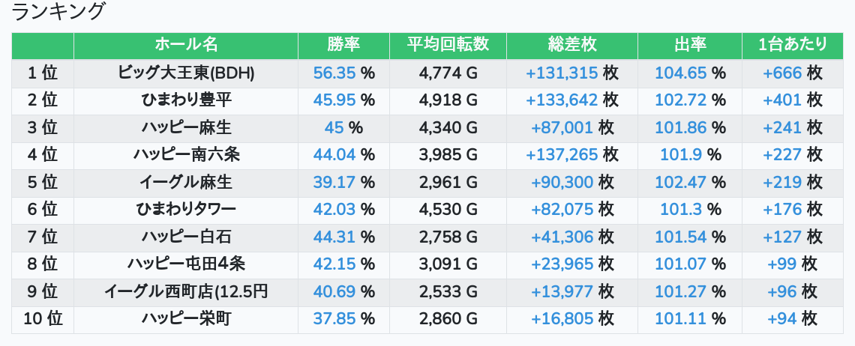
Task: Click the ランキング heading
Action: point(58,12)
